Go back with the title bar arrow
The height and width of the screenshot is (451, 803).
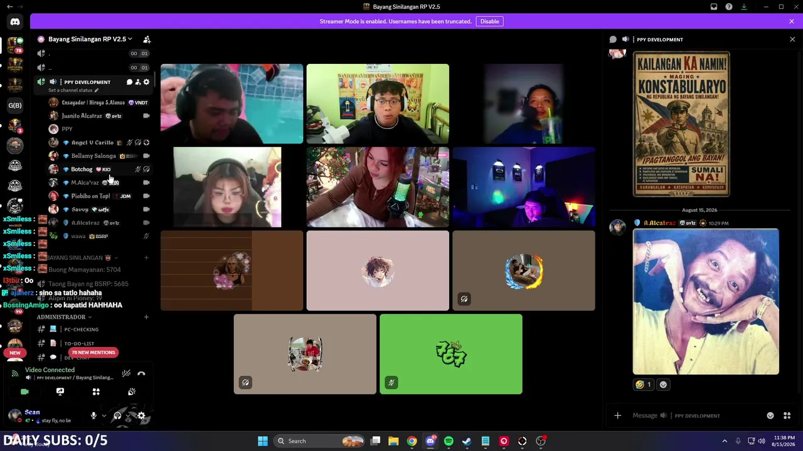9,7
